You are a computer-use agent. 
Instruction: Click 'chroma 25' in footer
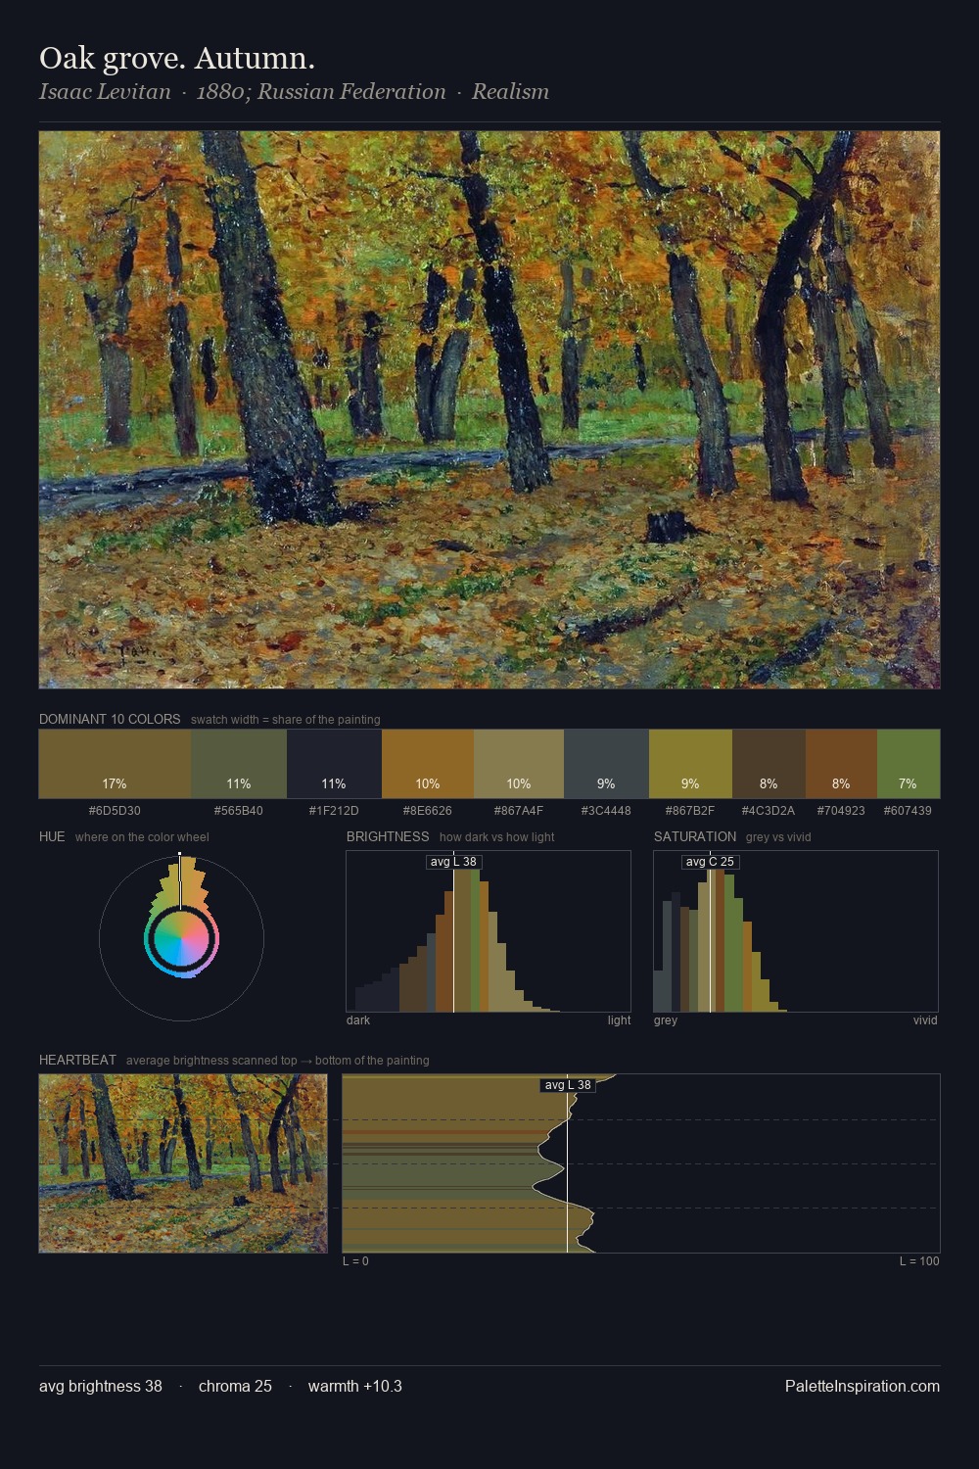235,1386
